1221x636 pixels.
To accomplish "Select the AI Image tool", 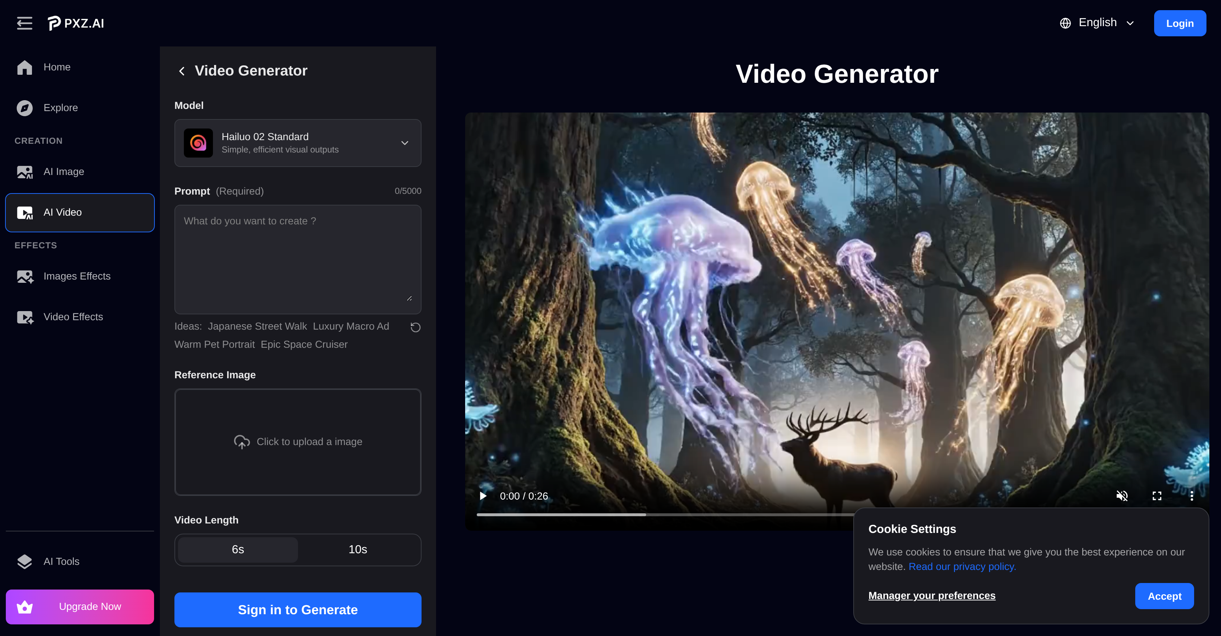I will [64, 171].
